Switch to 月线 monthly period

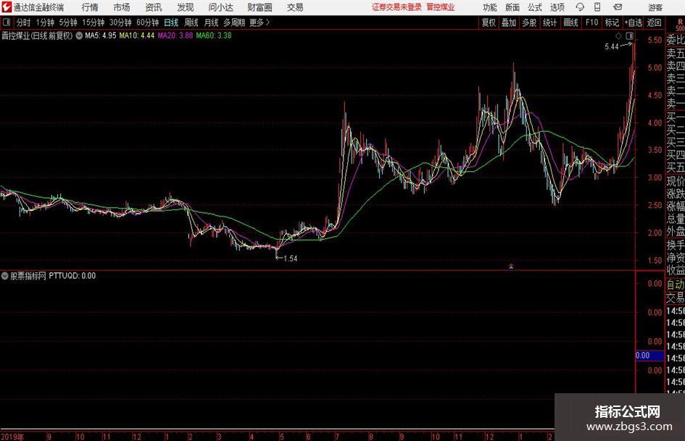tap(212, 22)
